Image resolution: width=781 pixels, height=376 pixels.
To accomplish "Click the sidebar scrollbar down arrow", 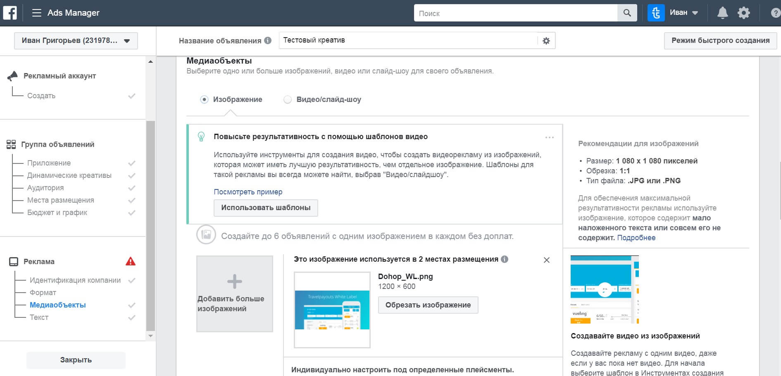I will 150,336.
